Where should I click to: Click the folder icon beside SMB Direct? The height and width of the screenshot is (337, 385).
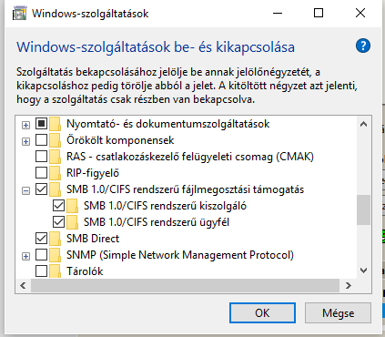[x=56, y=239]
